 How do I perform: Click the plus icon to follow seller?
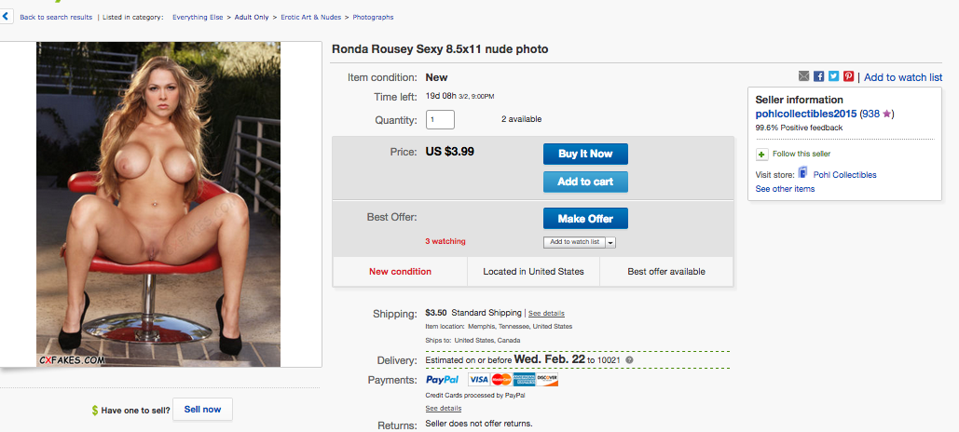[x=761, y=154]
